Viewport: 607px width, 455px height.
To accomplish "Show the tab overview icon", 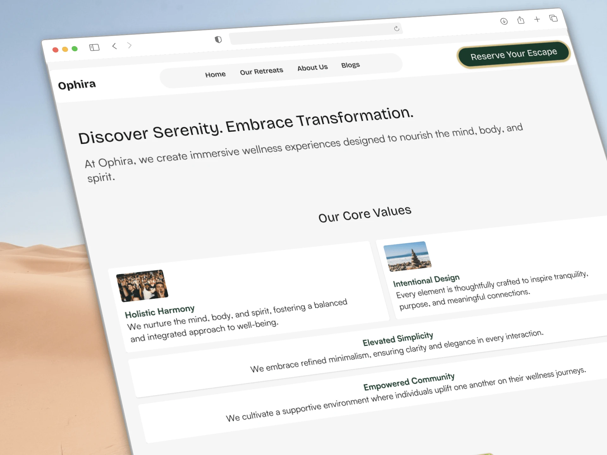I will click(x=553, y=18).
